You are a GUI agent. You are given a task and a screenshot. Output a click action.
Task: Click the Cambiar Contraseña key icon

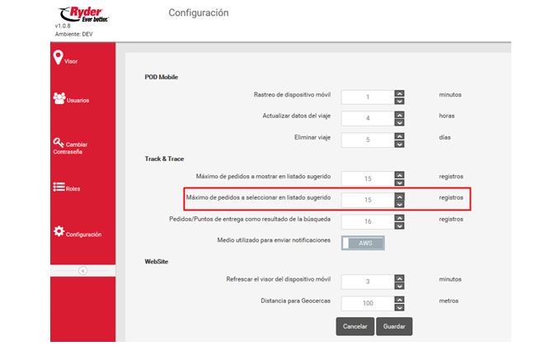point(59,142)
